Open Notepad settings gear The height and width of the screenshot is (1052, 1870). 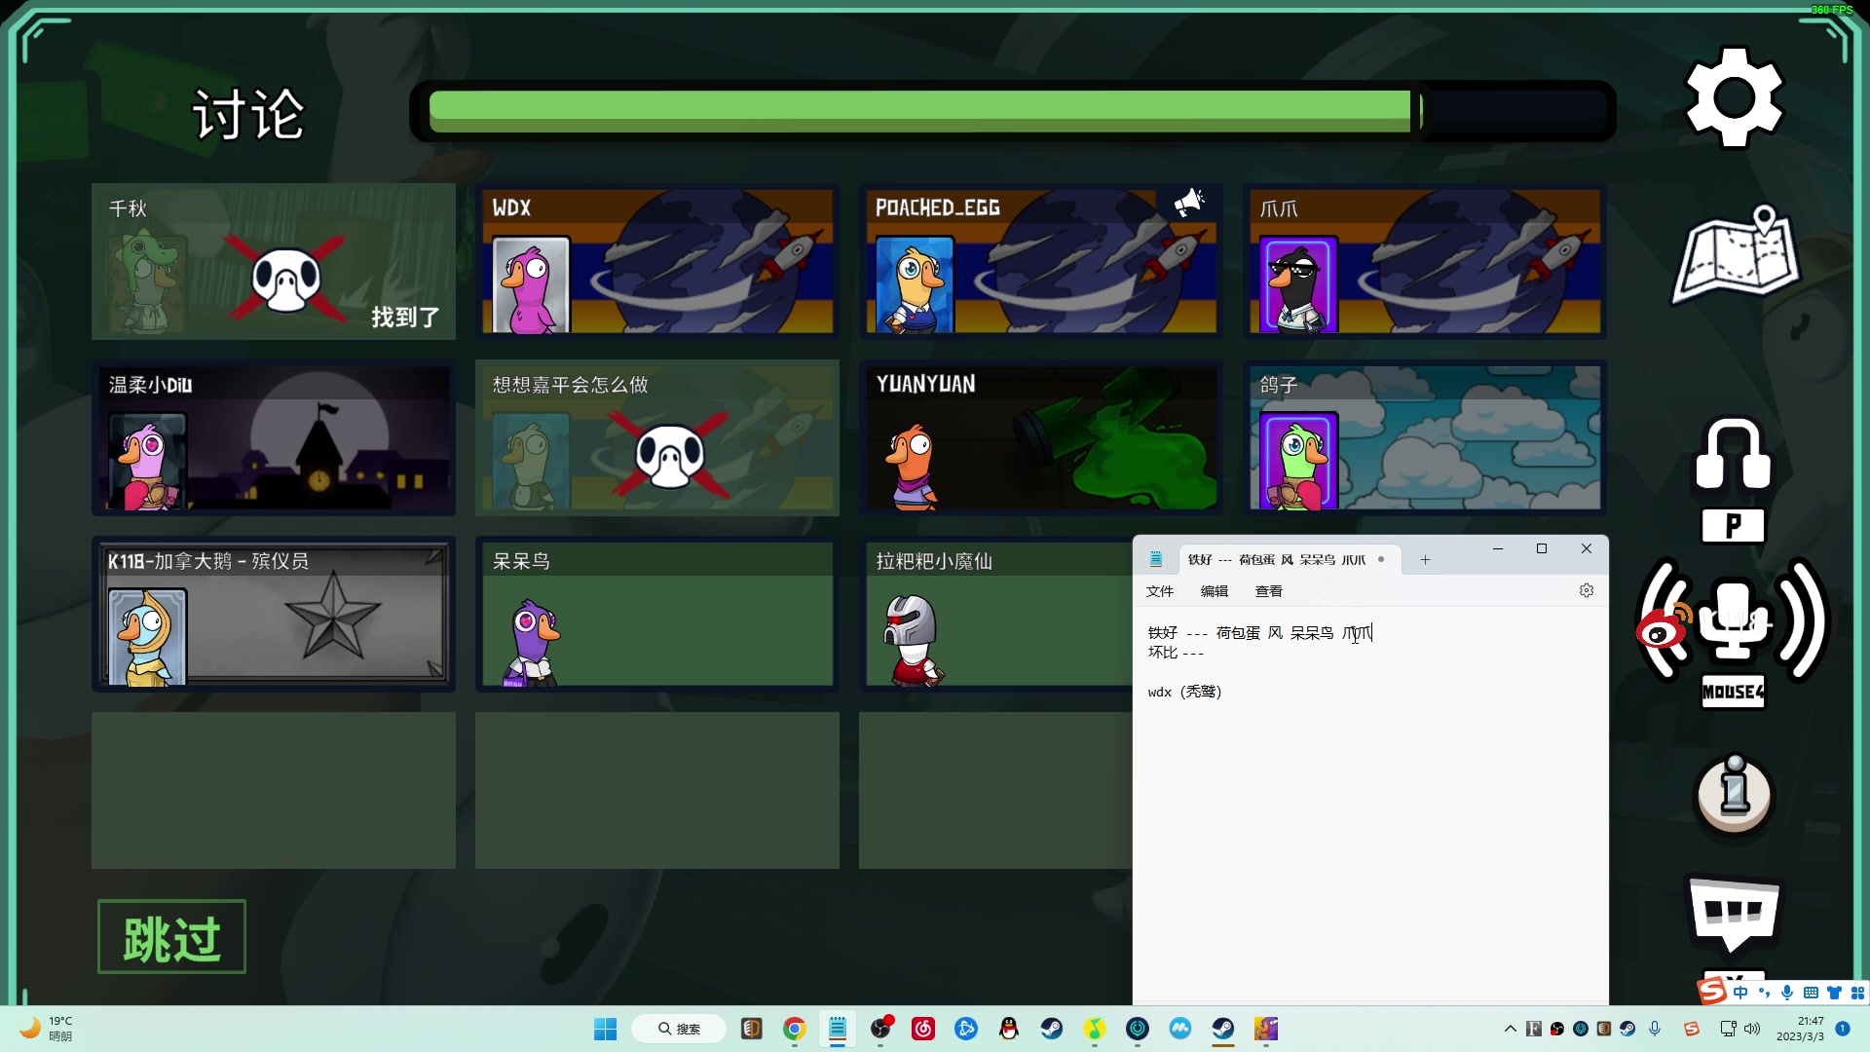(x=1587, y=590)
